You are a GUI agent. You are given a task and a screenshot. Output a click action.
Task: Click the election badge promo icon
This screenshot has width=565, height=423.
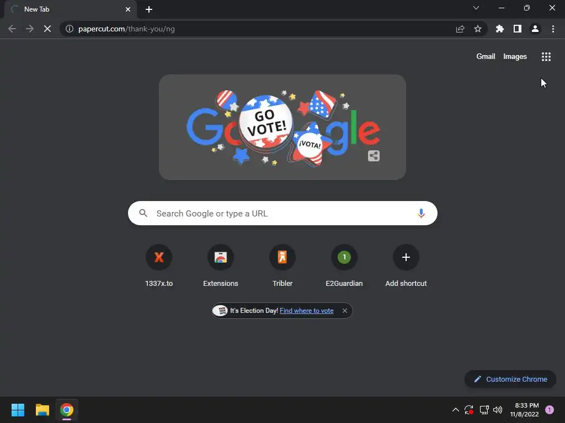pos(220,311)
